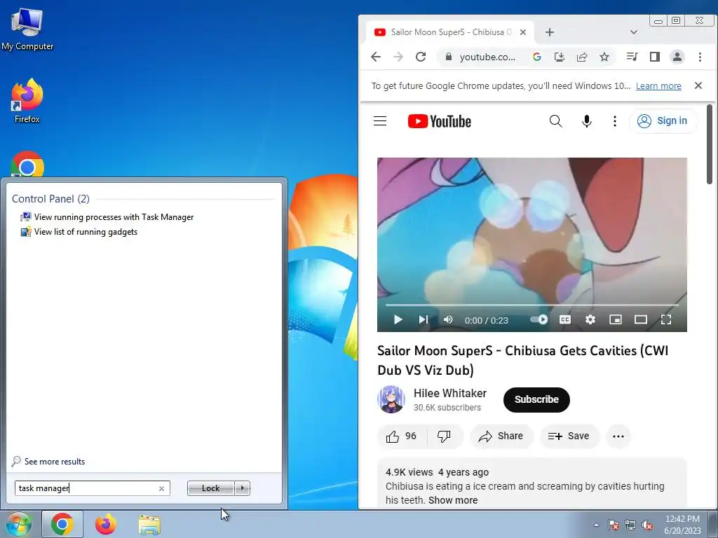Click the Share button
This screenshot has height=538, width=718.
[501, 436]
